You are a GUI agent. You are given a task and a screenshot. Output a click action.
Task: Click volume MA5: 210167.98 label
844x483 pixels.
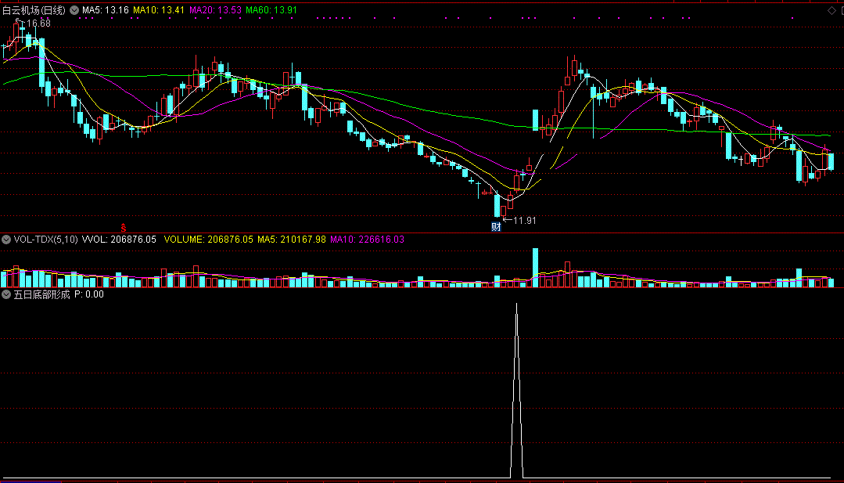point(291,240)
